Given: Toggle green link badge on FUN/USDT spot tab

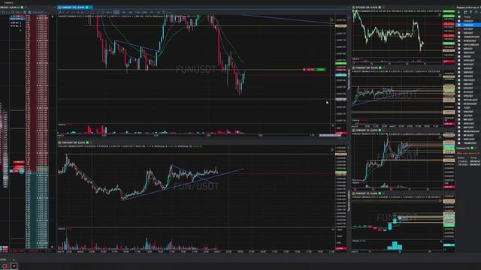Looking at the screenshot, I should pyautogui.click(x=87, y=142).
